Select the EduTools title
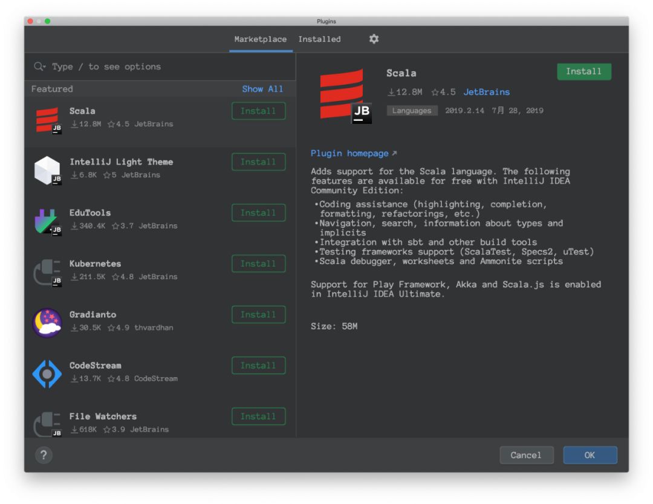The height and width of the screenshot is (504, 653). point(90,213)
